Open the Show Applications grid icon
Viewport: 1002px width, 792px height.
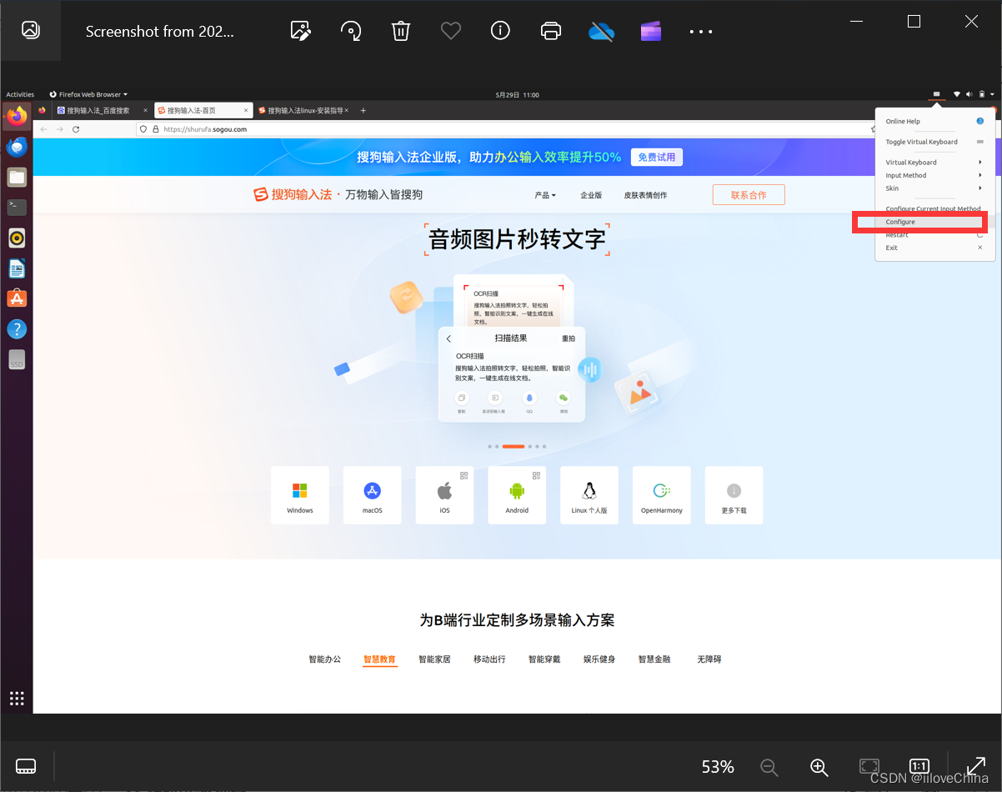17,698
